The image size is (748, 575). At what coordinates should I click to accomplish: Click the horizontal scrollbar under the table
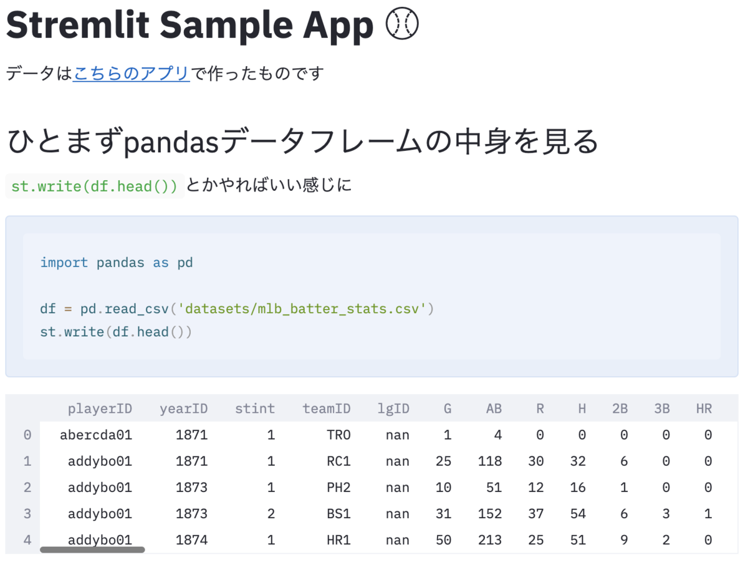point(92,550)
